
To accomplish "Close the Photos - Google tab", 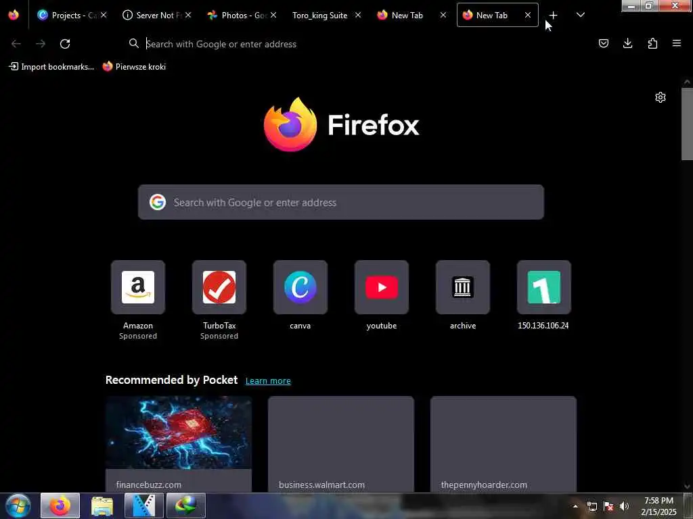I will [x=273, y=15].
